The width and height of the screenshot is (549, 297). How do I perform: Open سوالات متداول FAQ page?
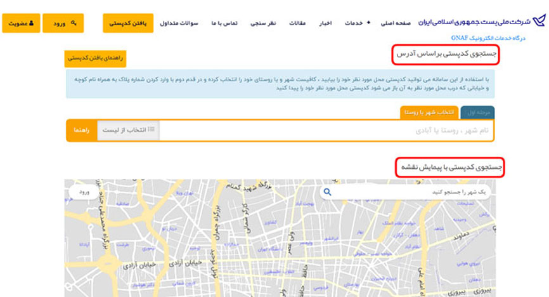pyautogui.click(x=179, y=23)
